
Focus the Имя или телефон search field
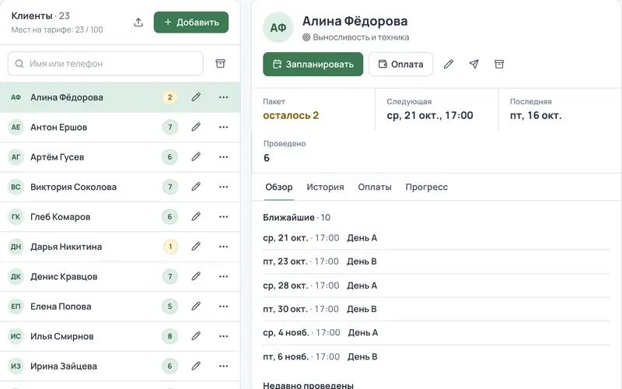coord(106,64)
